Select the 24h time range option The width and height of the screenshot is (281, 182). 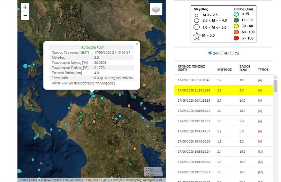(210, 53)
